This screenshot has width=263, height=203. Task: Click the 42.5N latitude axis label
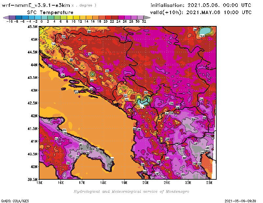click(32, 103)
